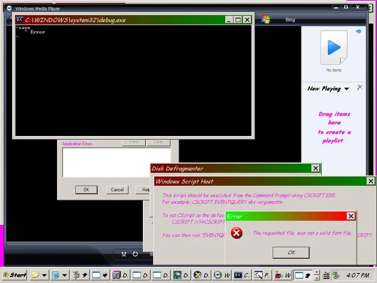Image resolution: width=377 pixels, height=283 pixels.
Task: Open the Now Playing dropdown
Action: (346, 89)
